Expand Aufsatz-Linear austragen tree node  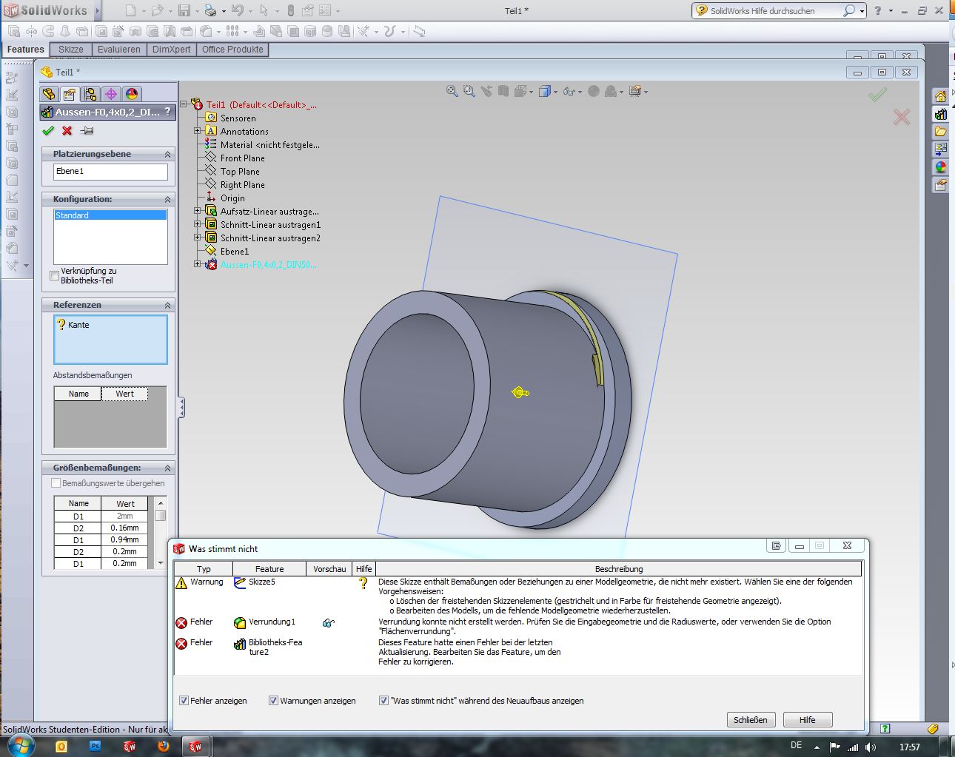pyautogui.click(x=198, y=211)
